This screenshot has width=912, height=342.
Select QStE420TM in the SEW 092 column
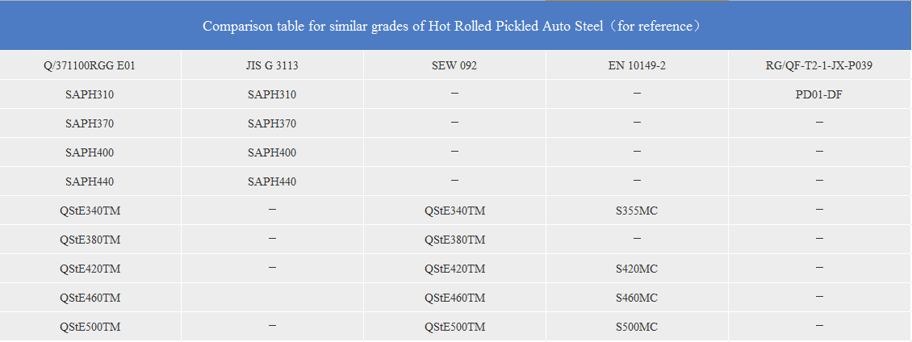point(454,269)
